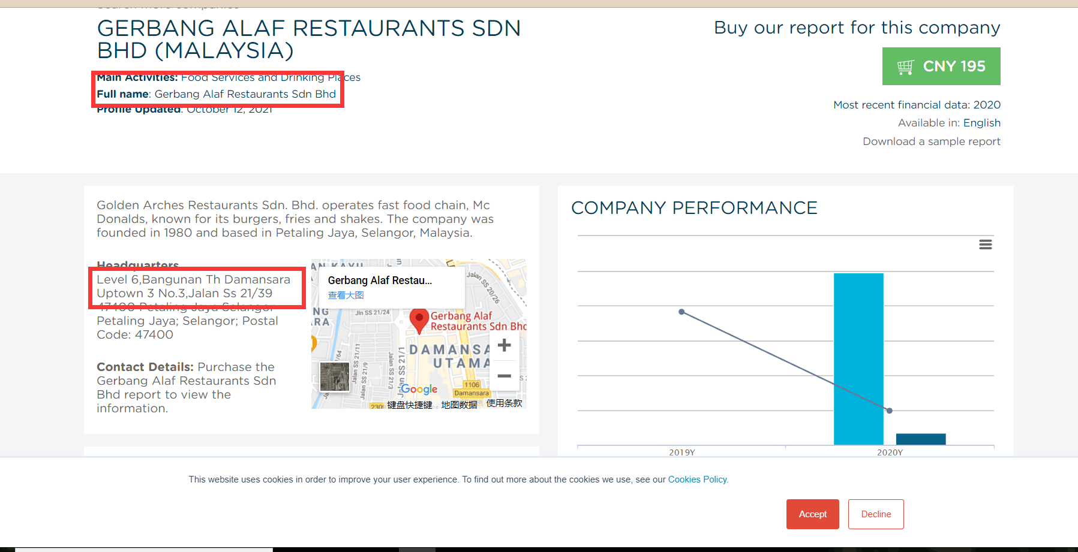Click the COMPANY PERFORMANCE heading
Viewport: 1078px width, 552px height.
click(694, 208)
